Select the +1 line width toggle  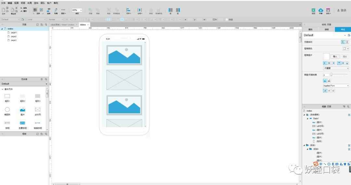click(x=329, y=91)
